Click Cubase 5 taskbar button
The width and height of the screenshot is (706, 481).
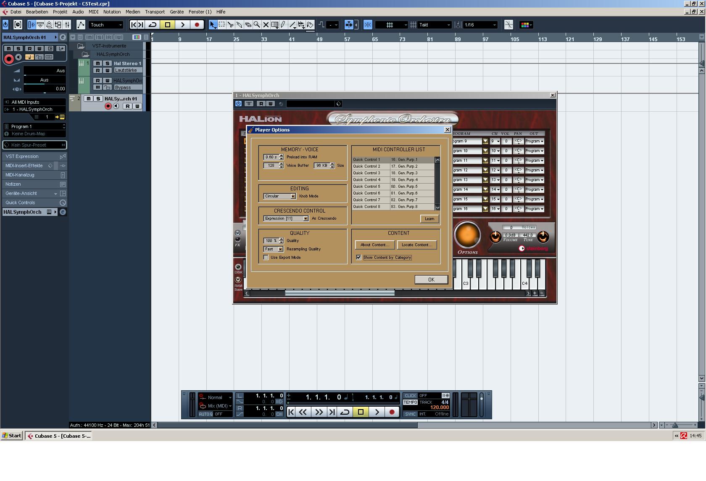58,436
